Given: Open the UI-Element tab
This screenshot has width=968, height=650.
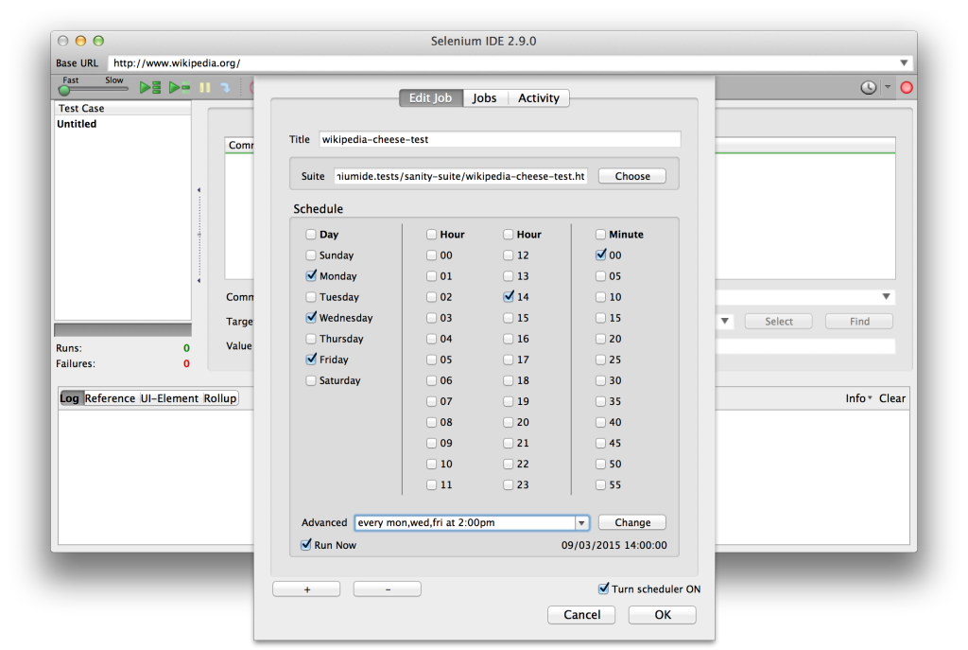Looking at the screenshot, I should pos(169,398).
